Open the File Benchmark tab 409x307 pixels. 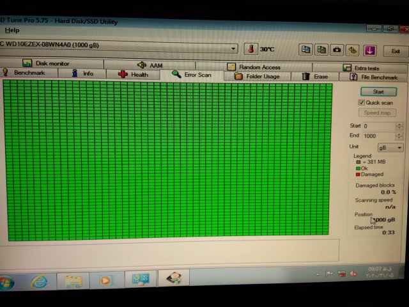click(373, 77)
